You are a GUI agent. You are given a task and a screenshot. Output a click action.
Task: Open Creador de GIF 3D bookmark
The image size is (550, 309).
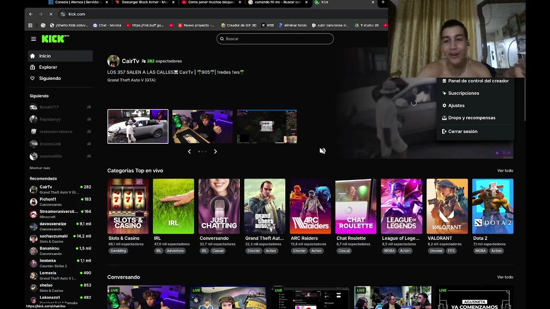coord(238,25)
